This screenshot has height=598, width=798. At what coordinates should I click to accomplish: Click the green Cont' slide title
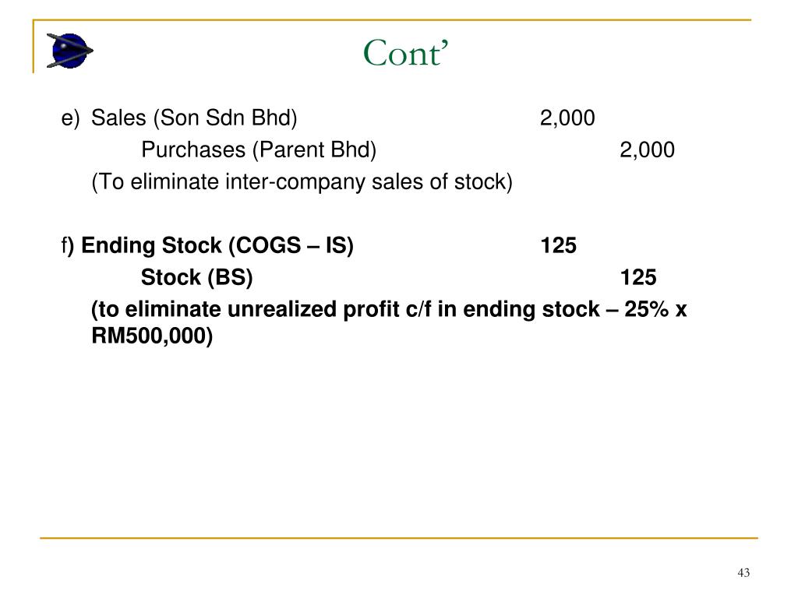[405, 53]
